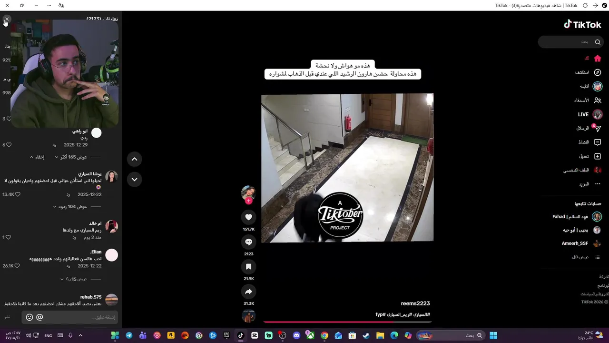Open the Upload plus icon
Screen dimensions: 609x343
(598, 156)
